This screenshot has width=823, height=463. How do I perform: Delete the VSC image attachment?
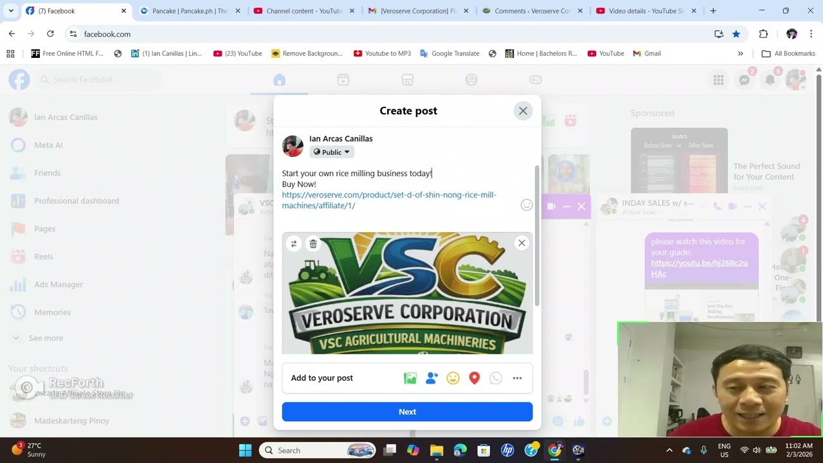click(x=313, y=244)
